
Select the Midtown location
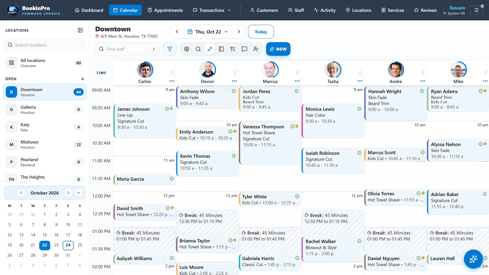[x=45, y=144]
